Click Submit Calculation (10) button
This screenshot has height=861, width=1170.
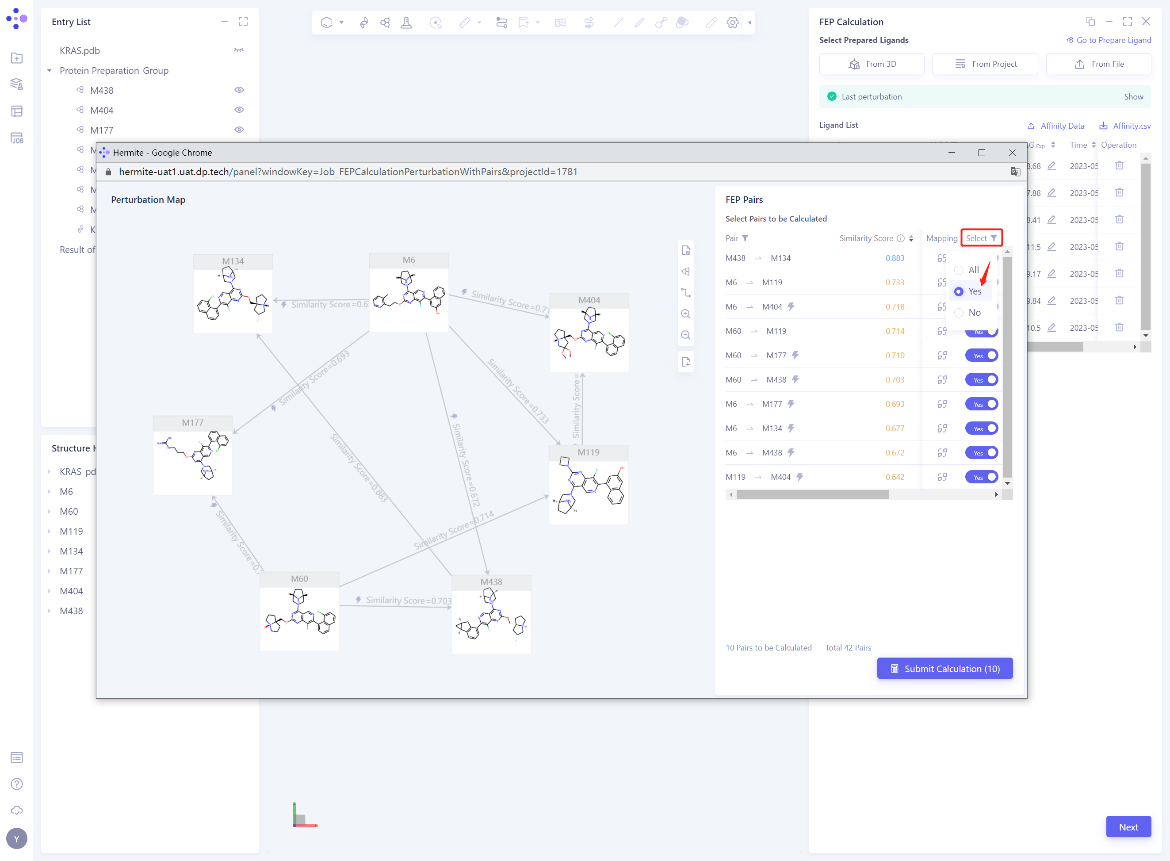944,669
